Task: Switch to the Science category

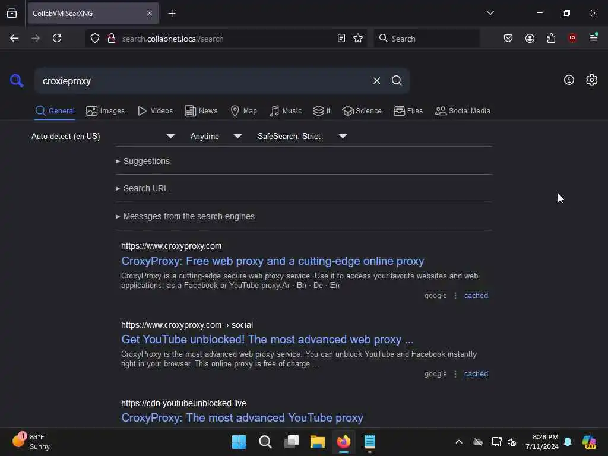Action: (x=362, y=111)
